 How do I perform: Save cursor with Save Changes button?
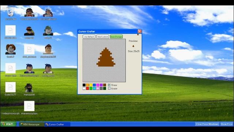click(x=116, y=37)
